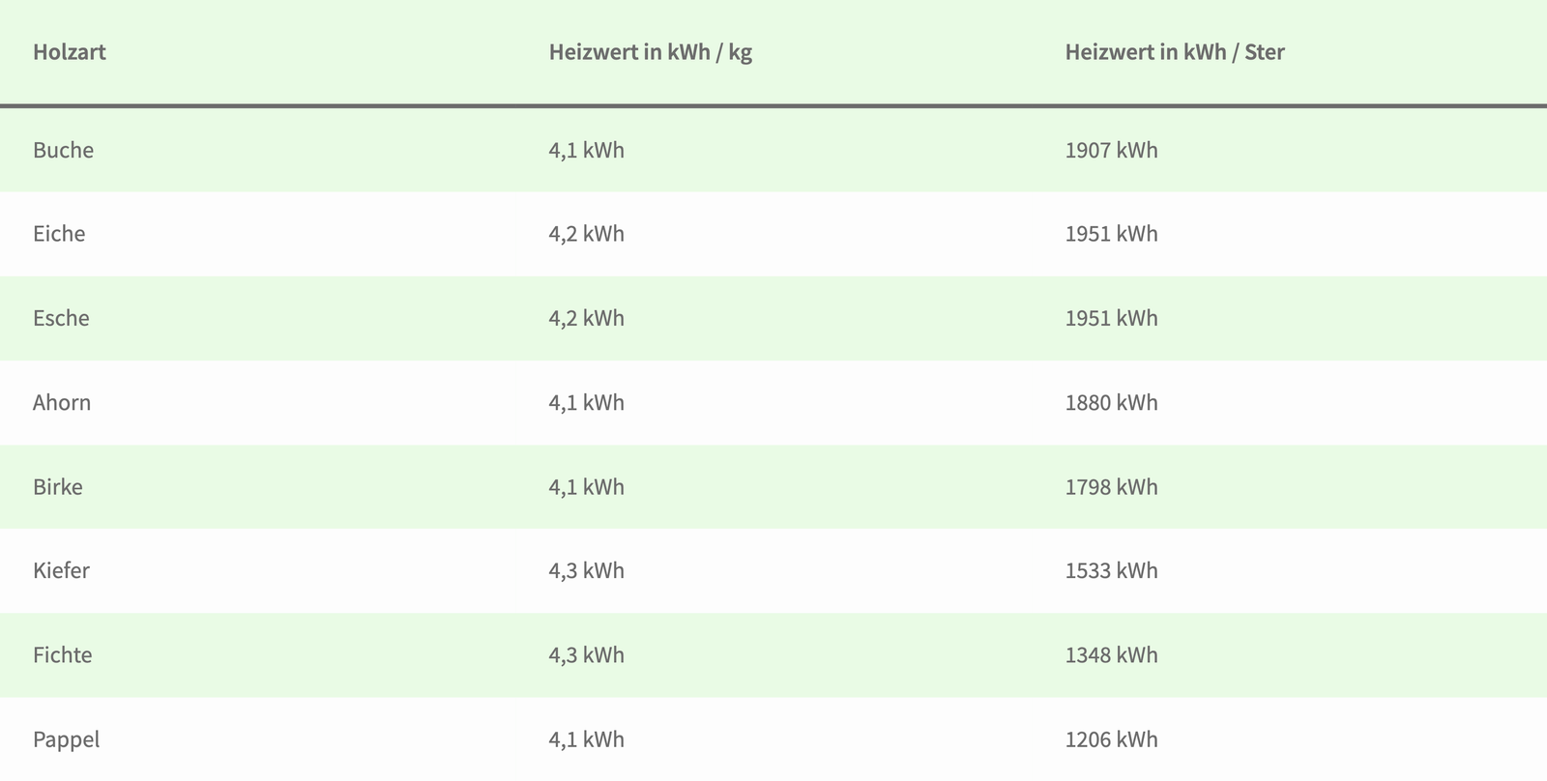The image size is (1547, 781).
Task: Select the Eiche wood type cell
Action: click(x=59, y=234)
